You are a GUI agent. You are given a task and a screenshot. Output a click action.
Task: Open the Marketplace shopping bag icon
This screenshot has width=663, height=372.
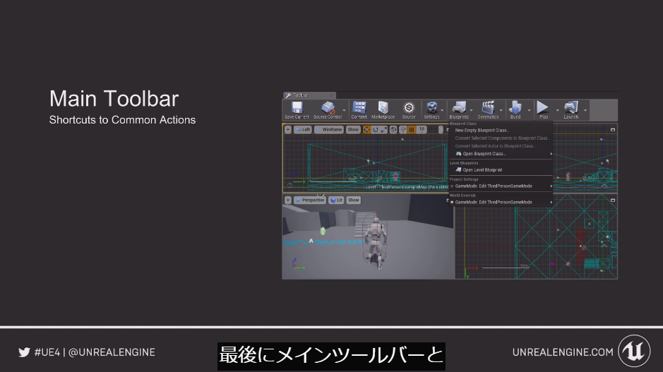[383, 107]
